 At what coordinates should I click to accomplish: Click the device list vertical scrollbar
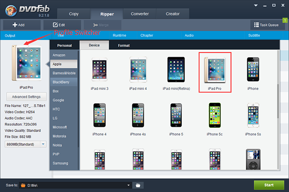[278, 101]
